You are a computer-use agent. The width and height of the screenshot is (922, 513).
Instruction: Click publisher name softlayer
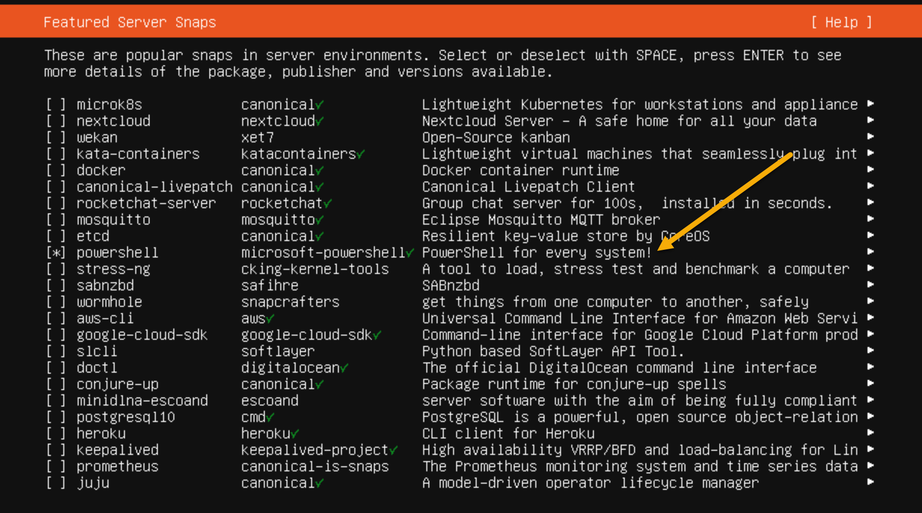coord(278,352)
